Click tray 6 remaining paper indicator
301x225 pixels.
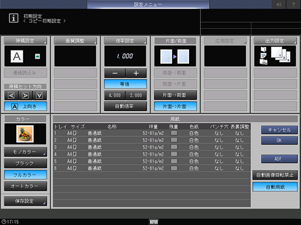174,168
